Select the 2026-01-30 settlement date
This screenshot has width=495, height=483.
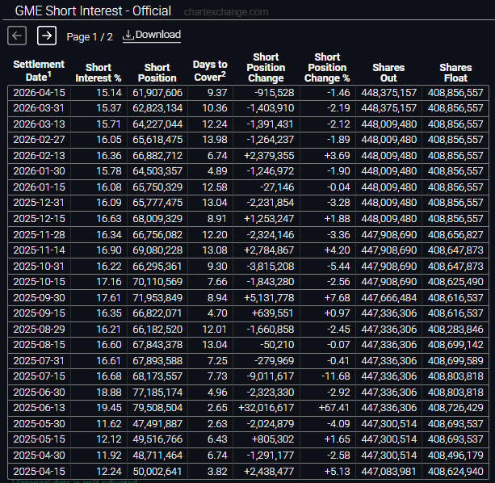click(x=39, y=170)
